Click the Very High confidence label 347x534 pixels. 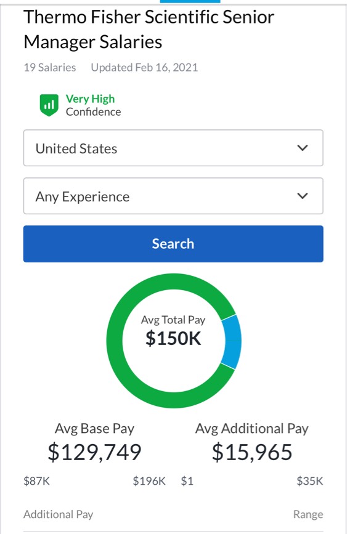[x=90, y=99]
